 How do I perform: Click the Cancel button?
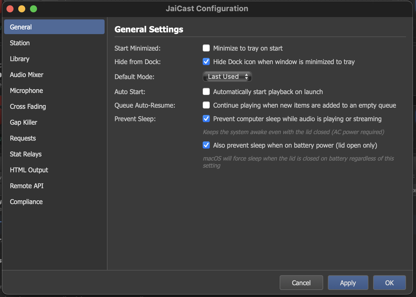pos(301,283)
